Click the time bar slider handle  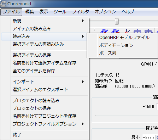click(117, 21)
